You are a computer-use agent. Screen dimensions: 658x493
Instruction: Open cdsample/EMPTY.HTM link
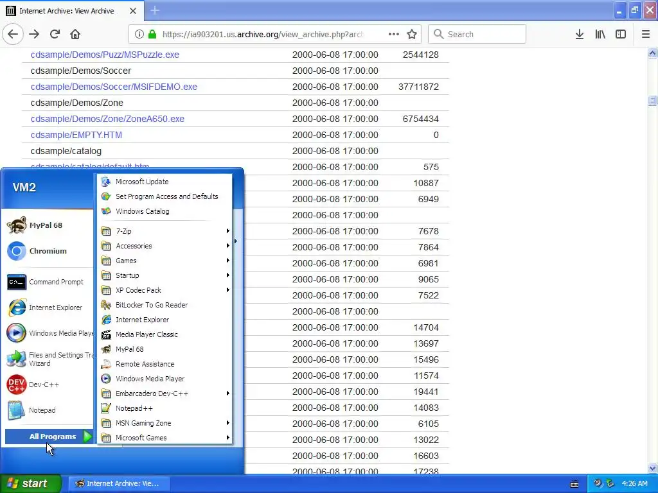(76, 135)
